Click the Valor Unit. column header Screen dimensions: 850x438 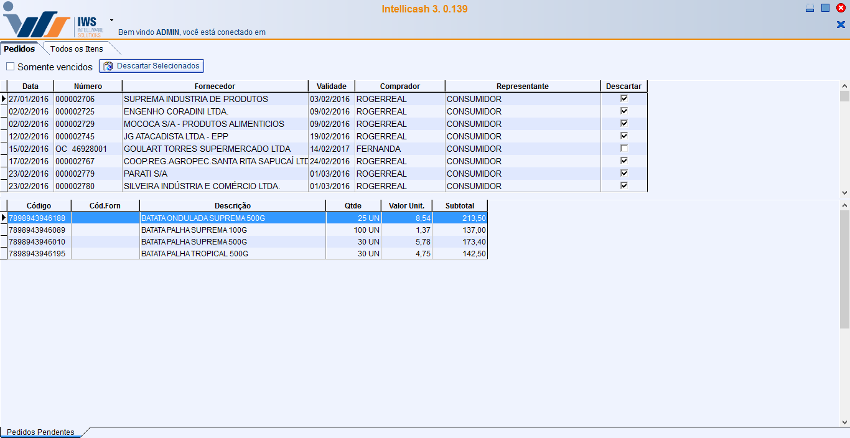point(407,206)
